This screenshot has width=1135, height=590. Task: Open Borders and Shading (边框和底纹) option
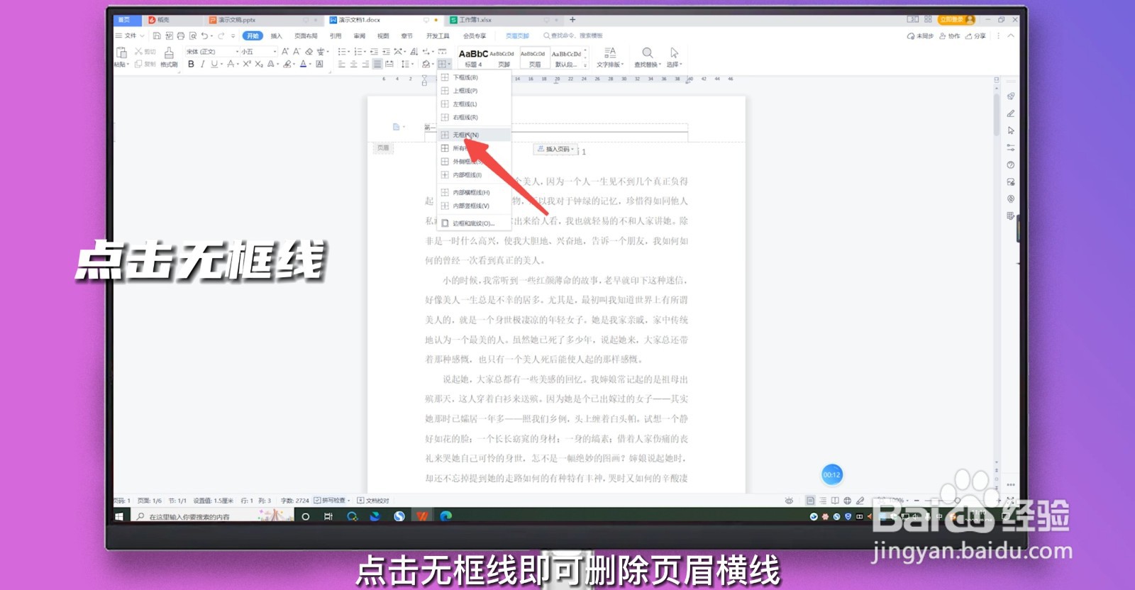point(473,223)
